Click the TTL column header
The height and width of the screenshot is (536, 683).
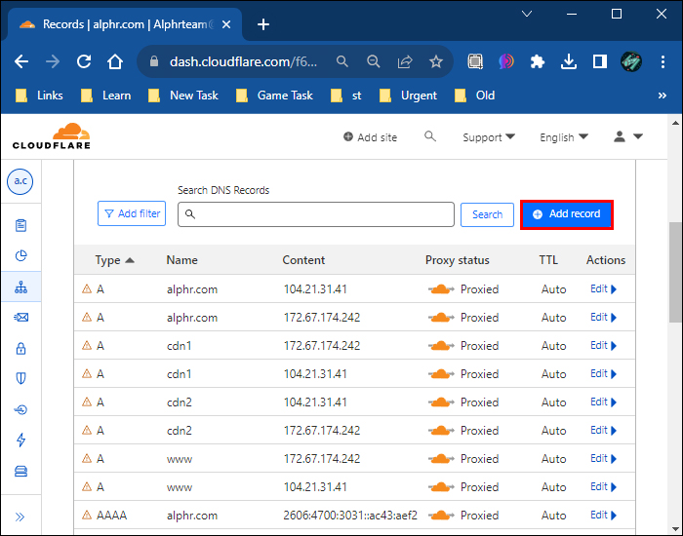[x=548, y=260]
